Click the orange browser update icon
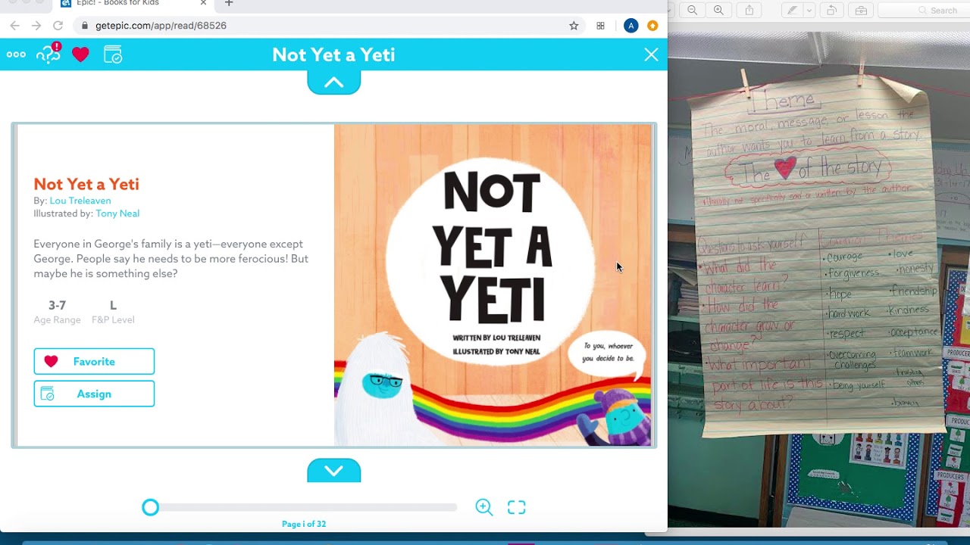This screenshot has height=545, width=970. point(652,26)
